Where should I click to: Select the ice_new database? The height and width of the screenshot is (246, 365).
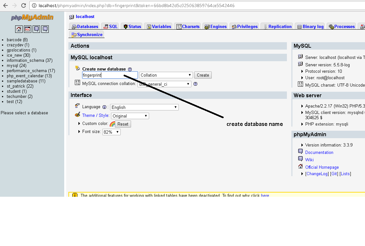[x=18, y=55]
